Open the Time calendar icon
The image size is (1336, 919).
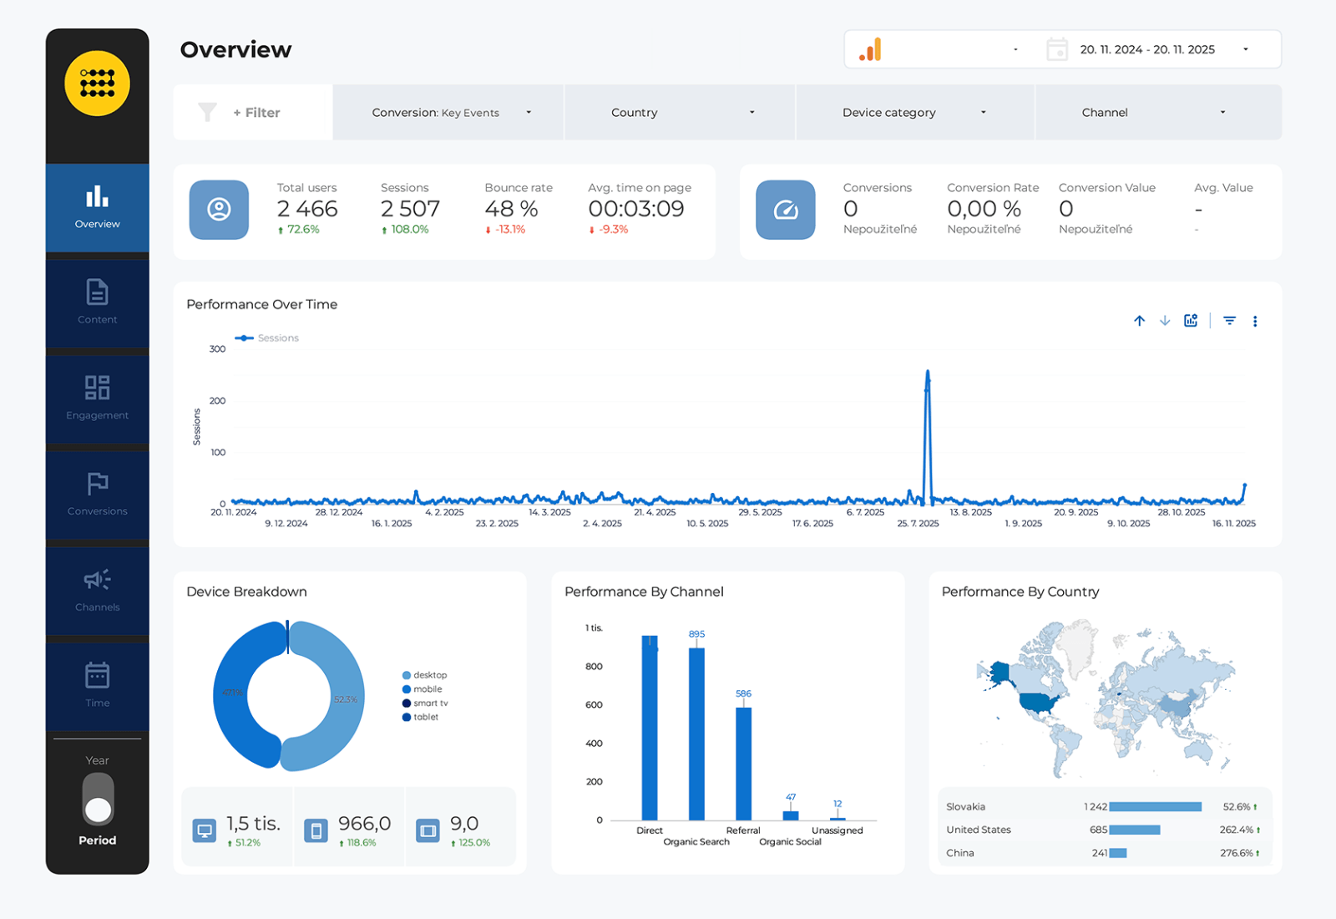[x=98, y=675]
